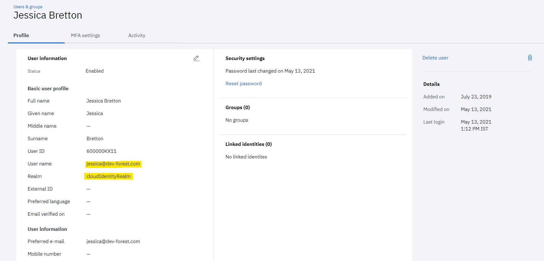
Task: Click the No groups text
Action: [x=237, y=120]
